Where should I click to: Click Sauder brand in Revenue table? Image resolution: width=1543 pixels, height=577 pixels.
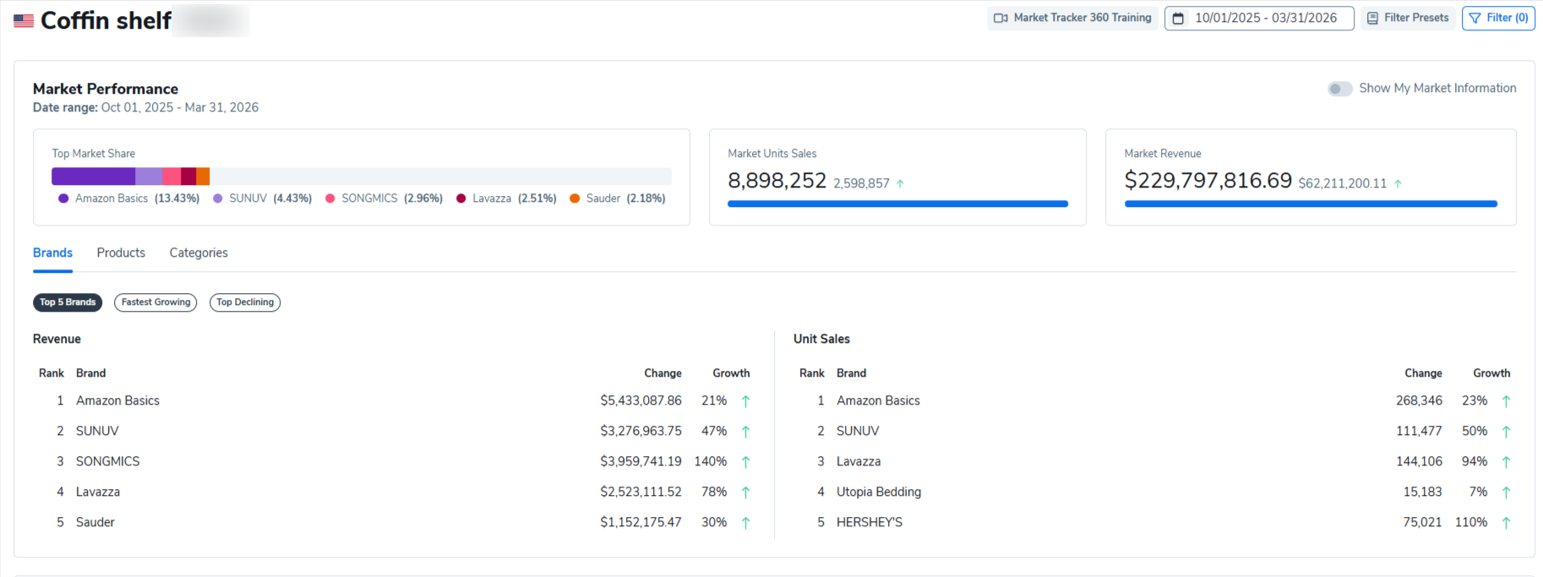(95, 522)
